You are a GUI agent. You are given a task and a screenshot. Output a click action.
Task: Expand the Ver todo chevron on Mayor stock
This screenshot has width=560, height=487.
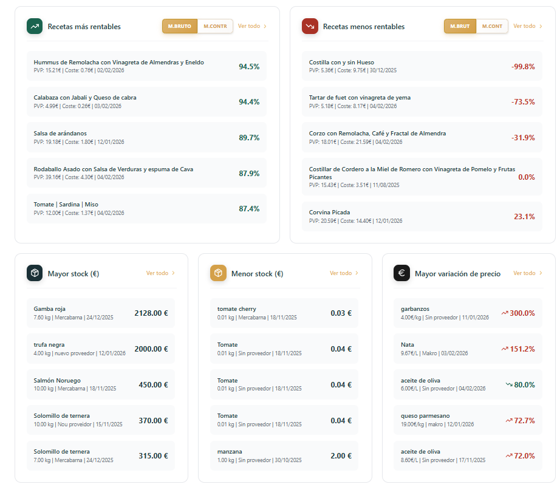pyautogui.click(x=174, y=273)
